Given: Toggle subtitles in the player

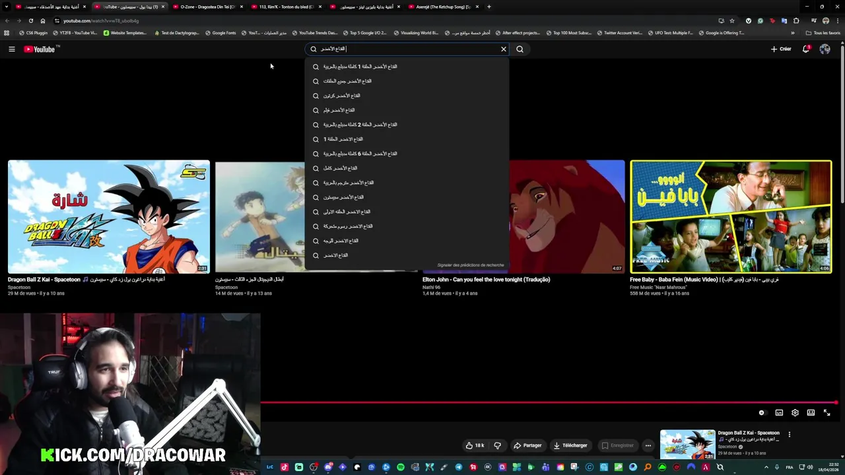Looking at the screenshot, I should (x=779, y=413).
